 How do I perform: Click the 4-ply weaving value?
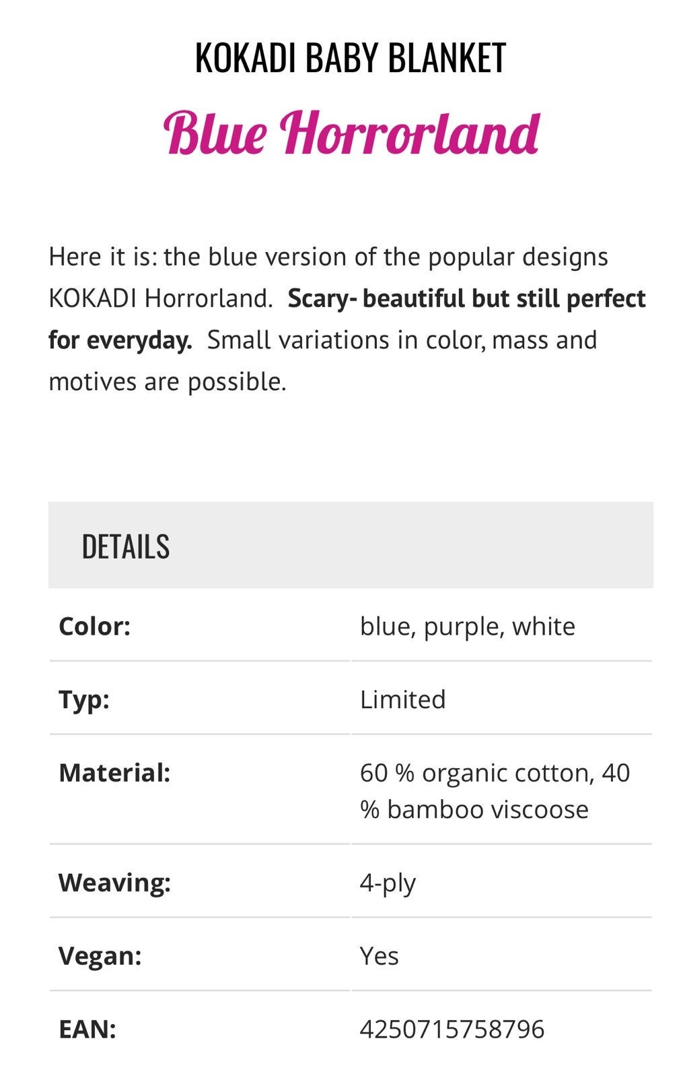point(388,883)
